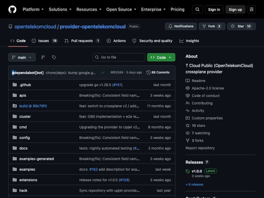
Task: Click the cluster folder icon
Action: click(15, 116)
